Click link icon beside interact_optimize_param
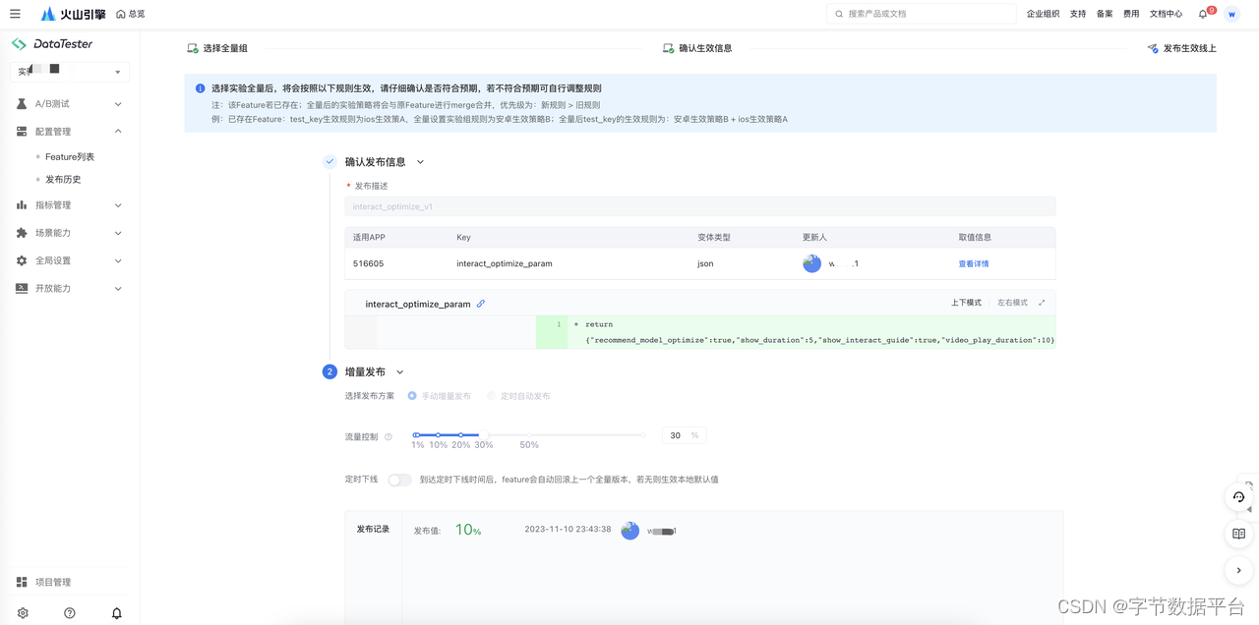1259x625 pixels. pos(481,304)
